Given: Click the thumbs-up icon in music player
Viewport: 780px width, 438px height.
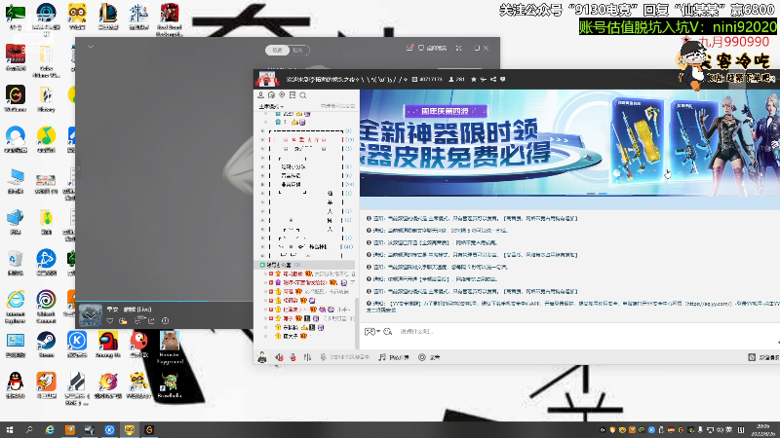Looking at the screenshot, I should coord(123,321).
